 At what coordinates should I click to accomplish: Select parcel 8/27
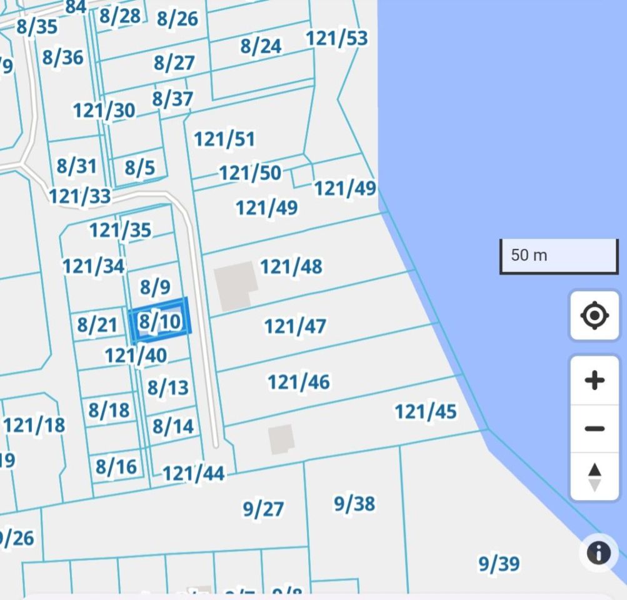tap(174, 62)
